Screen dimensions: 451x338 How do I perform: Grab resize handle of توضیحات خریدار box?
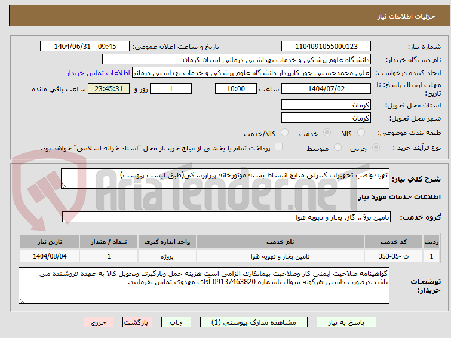22,301
